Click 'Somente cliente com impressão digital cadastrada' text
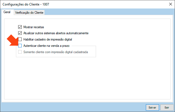175x112 pixels. point(56,52)
